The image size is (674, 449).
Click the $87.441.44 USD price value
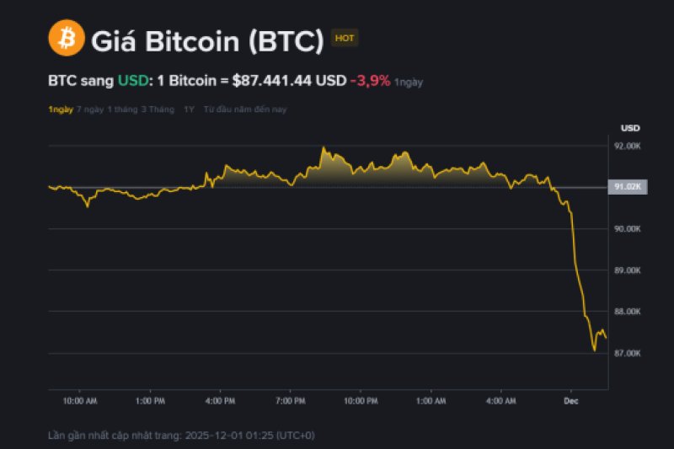[x=289, y=81]
